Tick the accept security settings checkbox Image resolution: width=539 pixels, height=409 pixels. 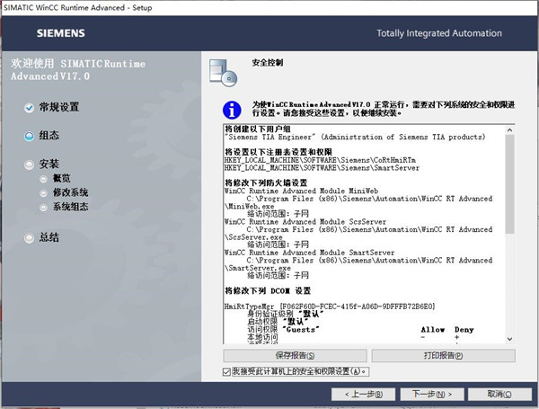[226, 372]
